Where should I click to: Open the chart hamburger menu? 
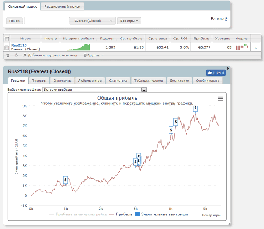[x=220, y=99]
